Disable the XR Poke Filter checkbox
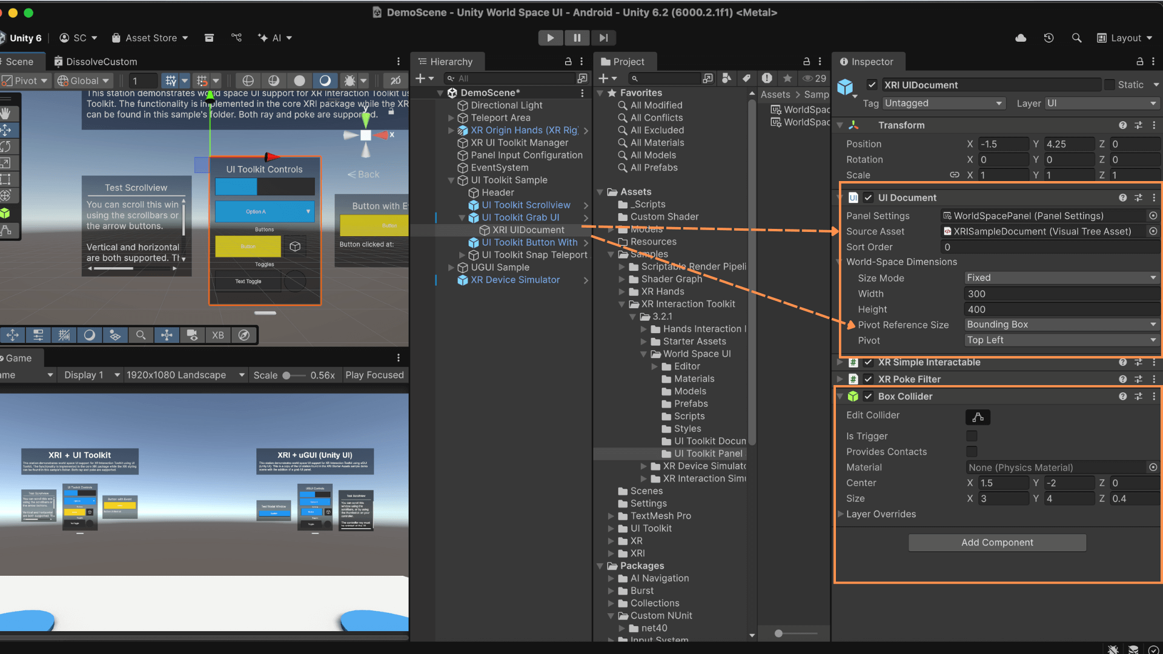This screenshot has height=654, width=1163. coord(868,379)
